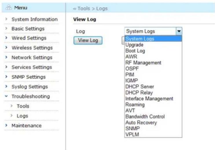Viewport: 215px width, 150px height.
Task: Expand Services Settings arrow
Action: point(6,67)
